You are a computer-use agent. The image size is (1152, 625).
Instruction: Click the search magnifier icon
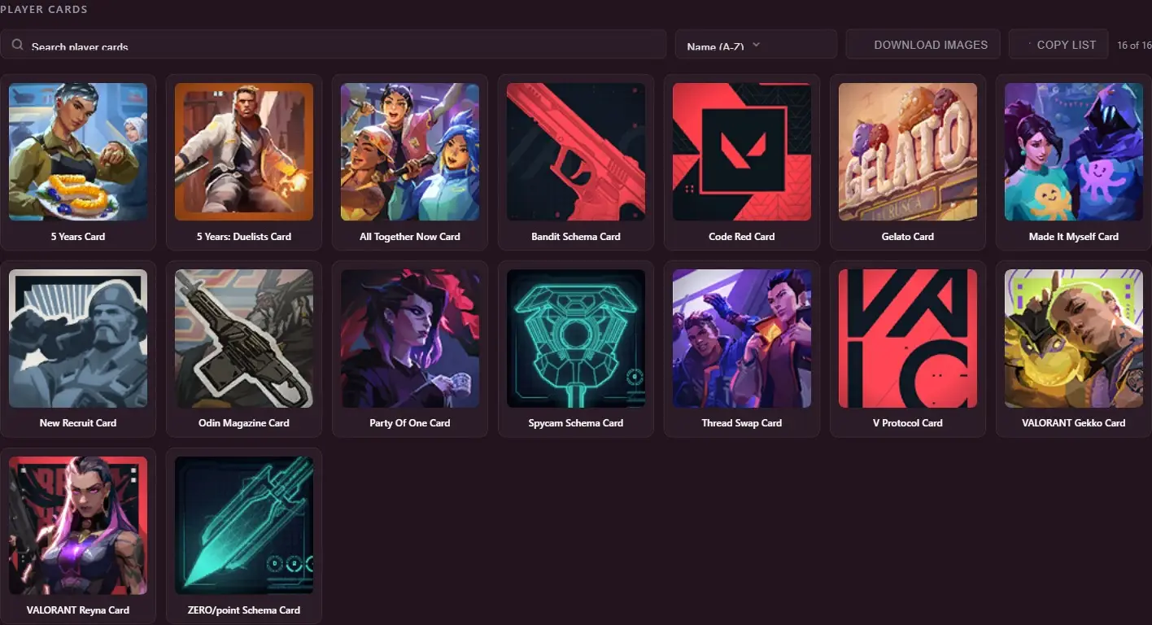pyautogui.click(x=17, y=46)
